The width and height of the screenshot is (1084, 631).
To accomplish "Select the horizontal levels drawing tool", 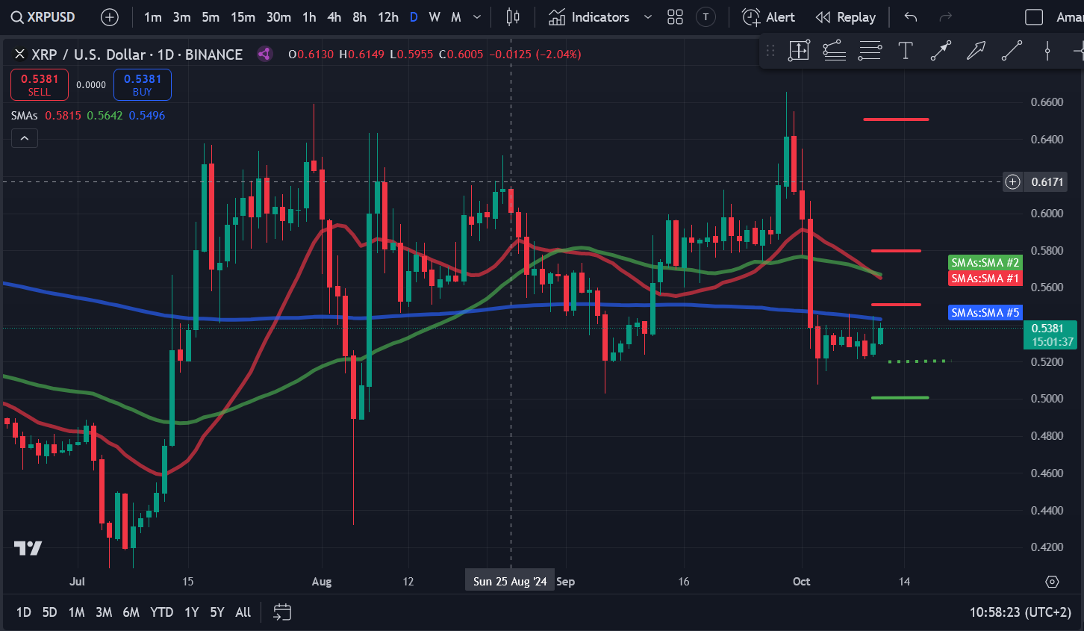I will pyautogui.click(x=870, y=51).
